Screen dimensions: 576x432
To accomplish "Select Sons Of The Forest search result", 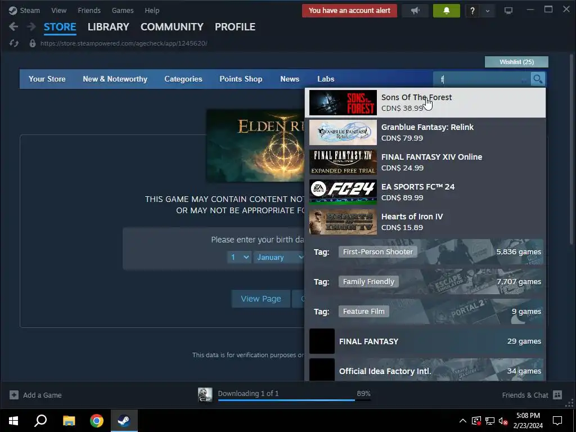I will click(x=425, y=102).
